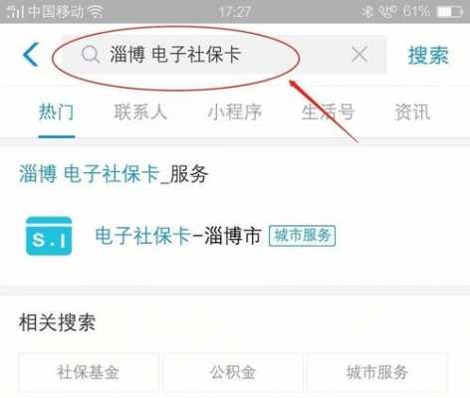
Task: Switch to the 热门 tab
Action: [57, 111]
